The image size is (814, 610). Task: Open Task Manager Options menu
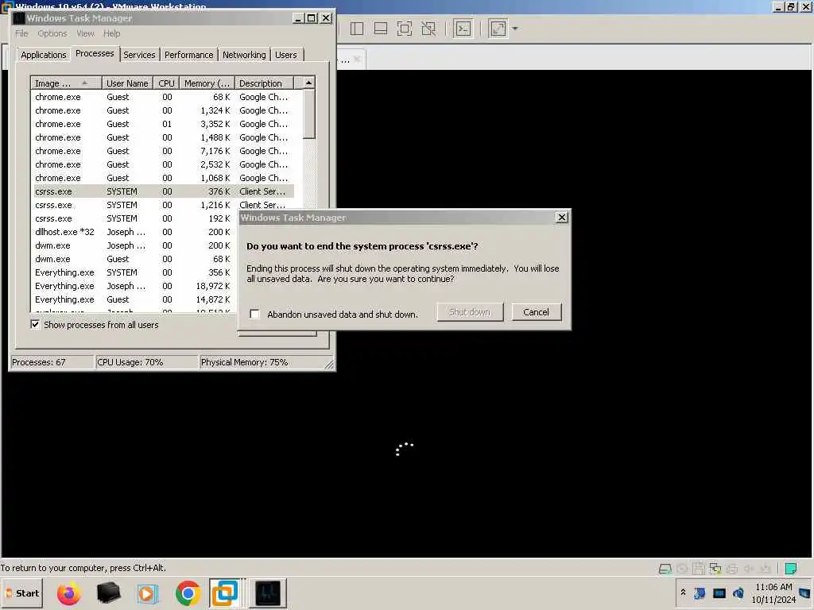tap(52, 33)
